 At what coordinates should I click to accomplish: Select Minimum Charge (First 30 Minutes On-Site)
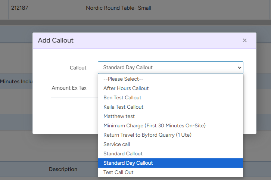pos(154,126)
